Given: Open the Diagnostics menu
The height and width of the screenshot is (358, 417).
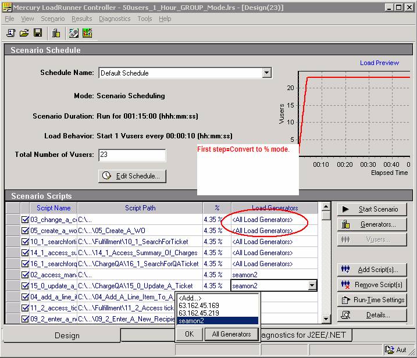Looking at the screenshot, I should pyautogui.click(x=115, y=19).
